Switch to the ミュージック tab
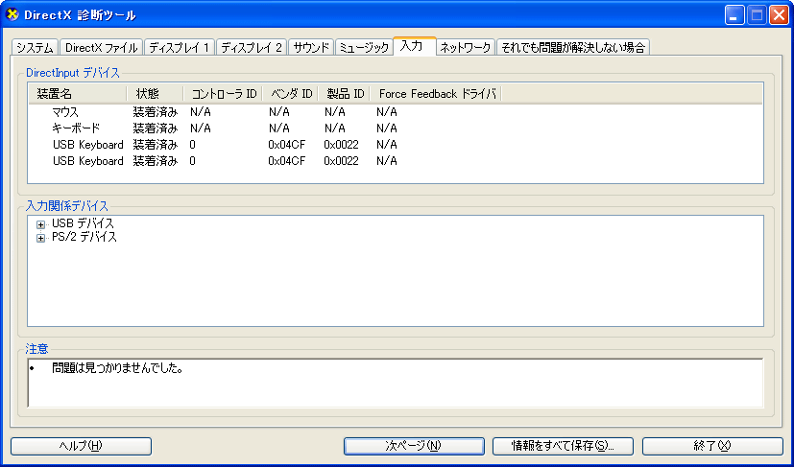 point(364,47)
